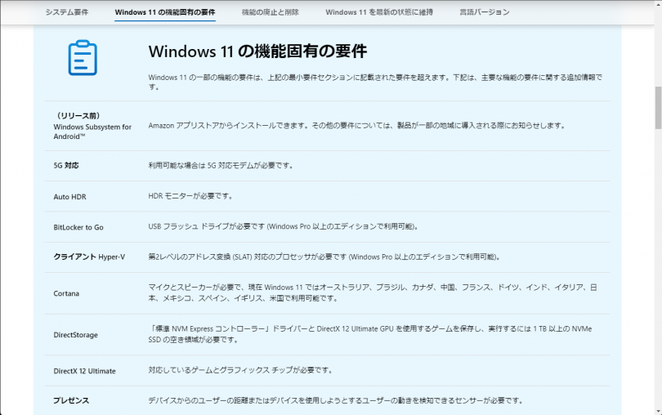Click the scrollbar down arrow
The width and height of the screenshot is (662, 415).
pyautogui.click(x=658, y=411)
